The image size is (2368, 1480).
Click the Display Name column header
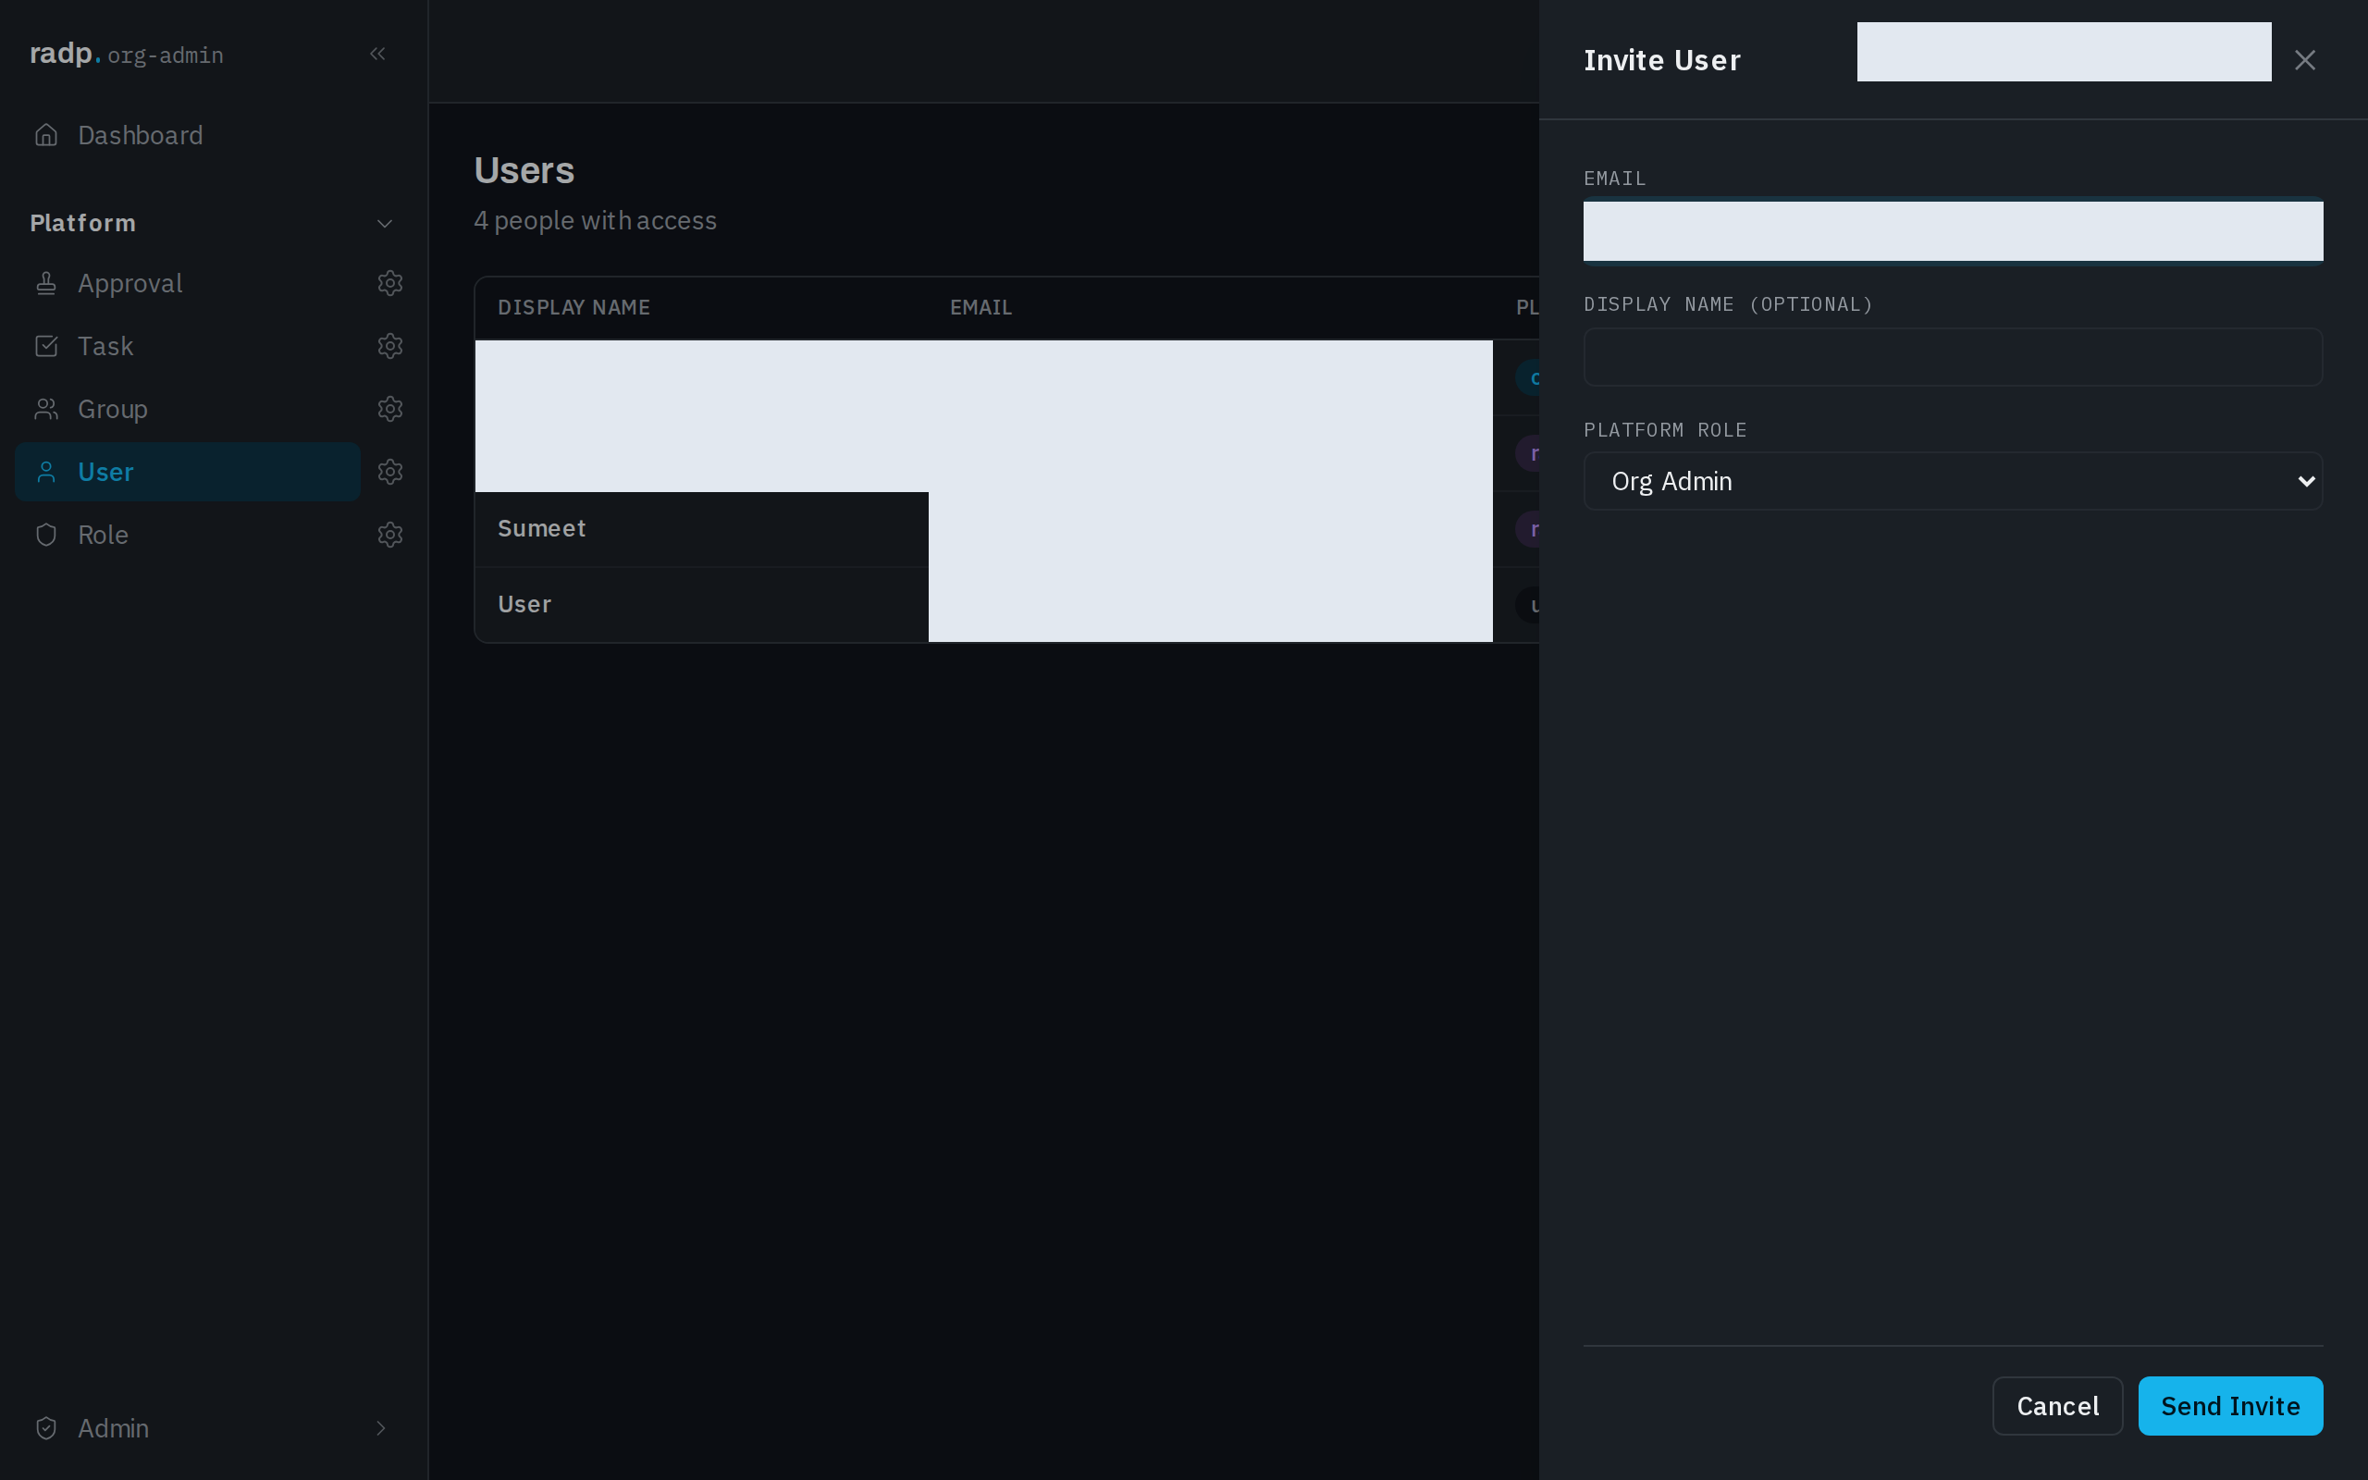point(573,307)
